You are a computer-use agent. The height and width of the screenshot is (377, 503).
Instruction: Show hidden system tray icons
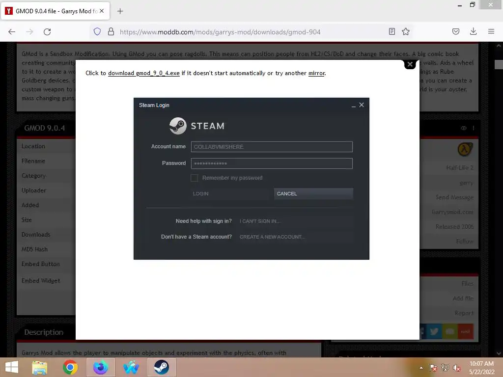point(421,368)
